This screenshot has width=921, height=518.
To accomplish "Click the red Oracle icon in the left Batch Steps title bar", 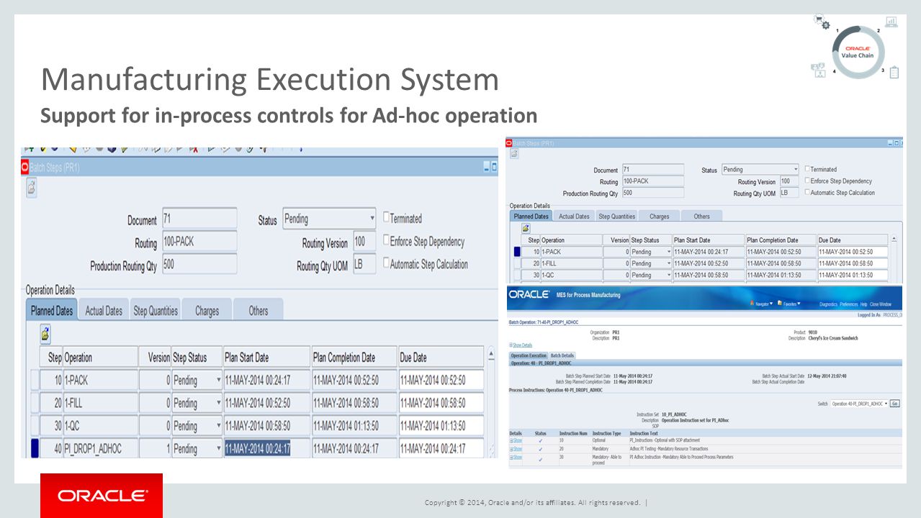I will pyautogui.click(x=25, y=167).
